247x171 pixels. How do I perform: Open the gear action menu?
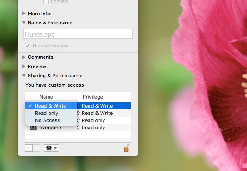pyautogui.click(x=51, y=148)
